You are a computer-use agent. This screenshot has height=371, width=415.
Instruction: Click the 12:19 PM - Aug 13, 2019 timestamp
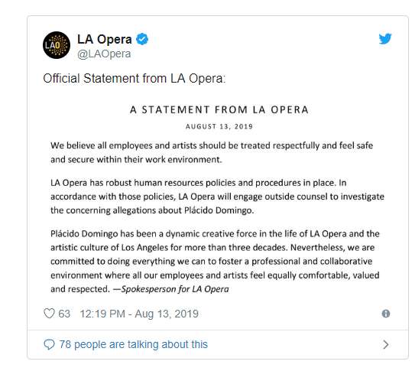tap(139, 314)
